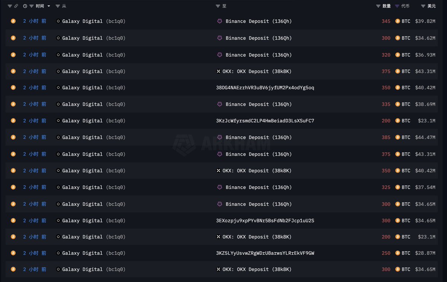This screenshot has height=282, width=447.
Task: Click the Galaxy Digital icon in the 250 BTC row
Action: [x=58, y=253]
